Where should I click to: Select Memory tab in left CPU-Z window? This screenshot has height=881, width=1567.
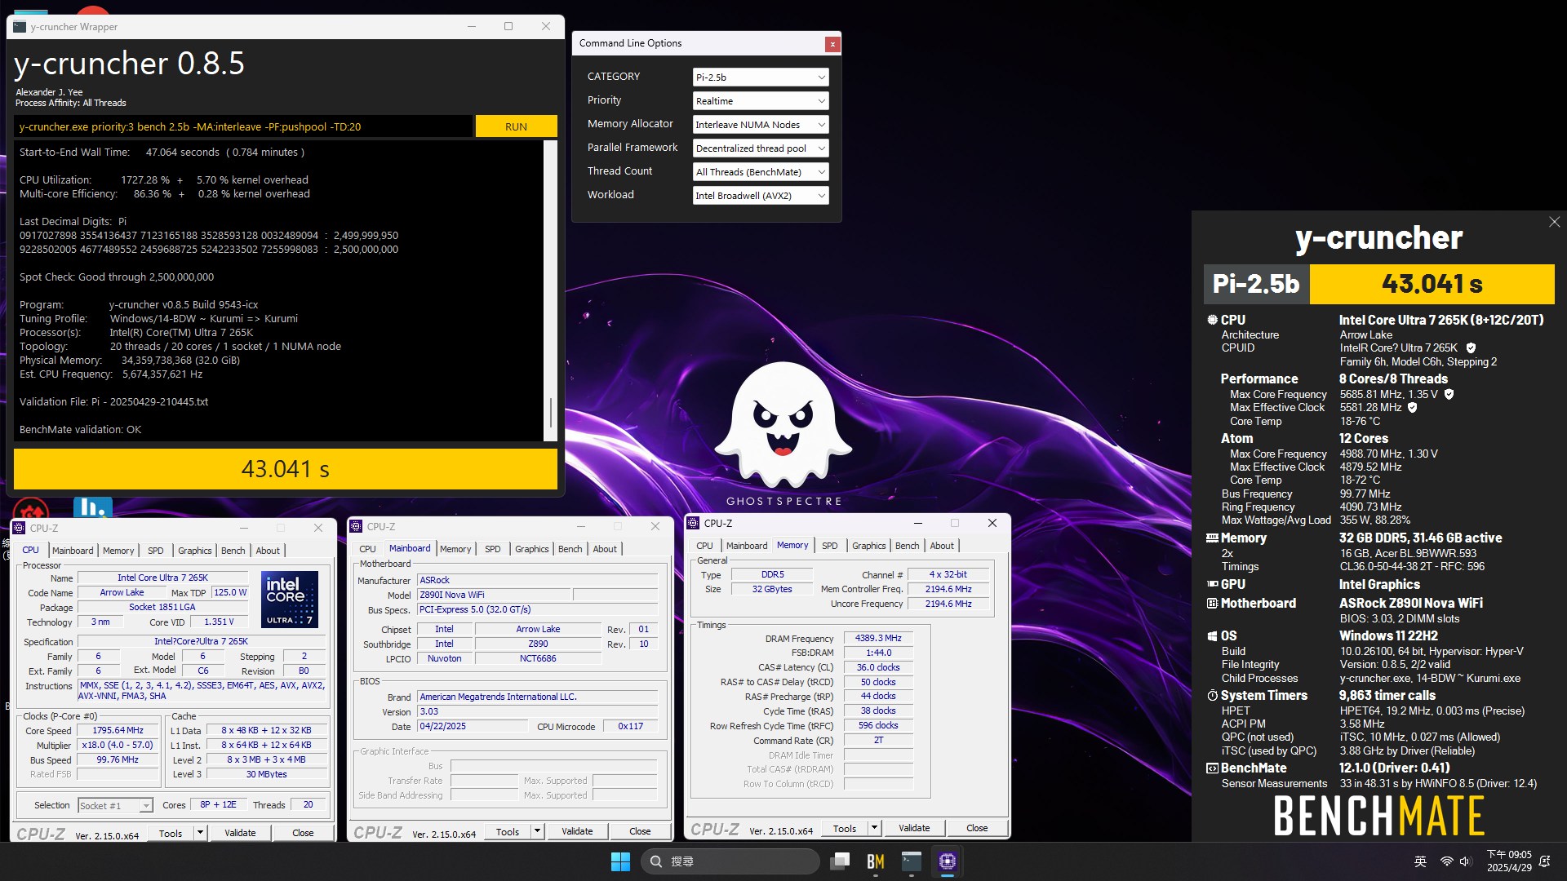[118, 551]
